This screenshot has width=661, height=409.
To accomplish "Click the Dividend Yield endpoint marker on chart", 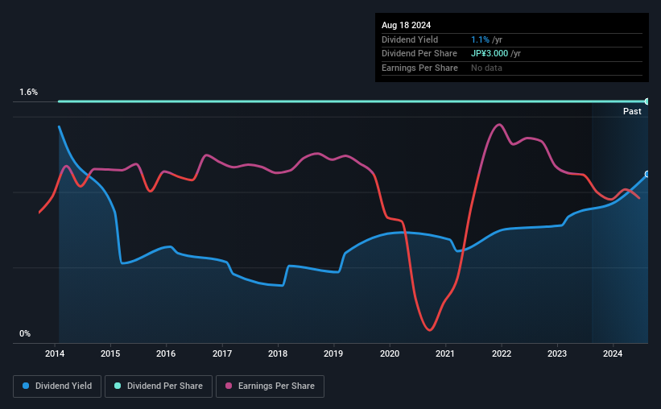I will [647, 174].
